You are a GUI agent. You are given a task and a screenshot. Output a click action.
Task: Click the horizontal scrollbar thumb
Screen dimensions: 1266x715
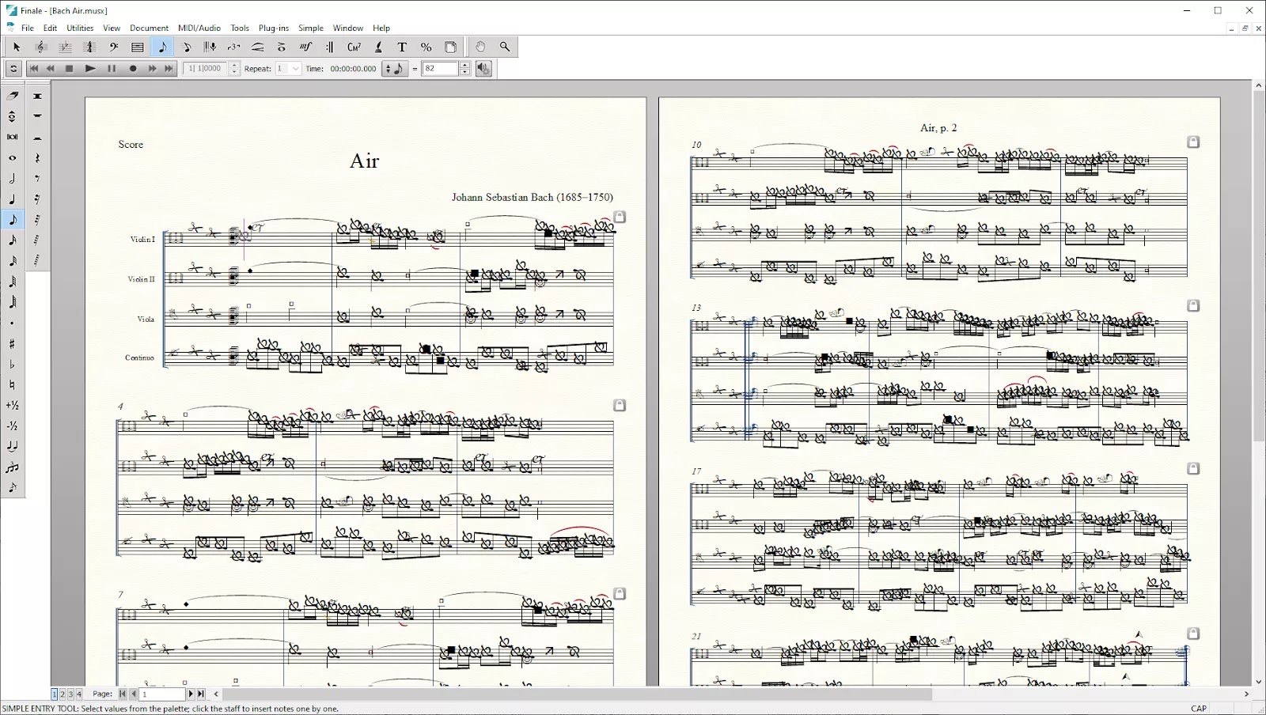pyautogui.click(x=578, y=694)
